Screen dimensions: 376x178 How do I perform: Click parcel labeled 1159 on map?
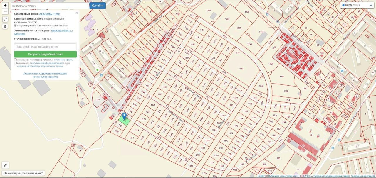(x=282, y=77)
